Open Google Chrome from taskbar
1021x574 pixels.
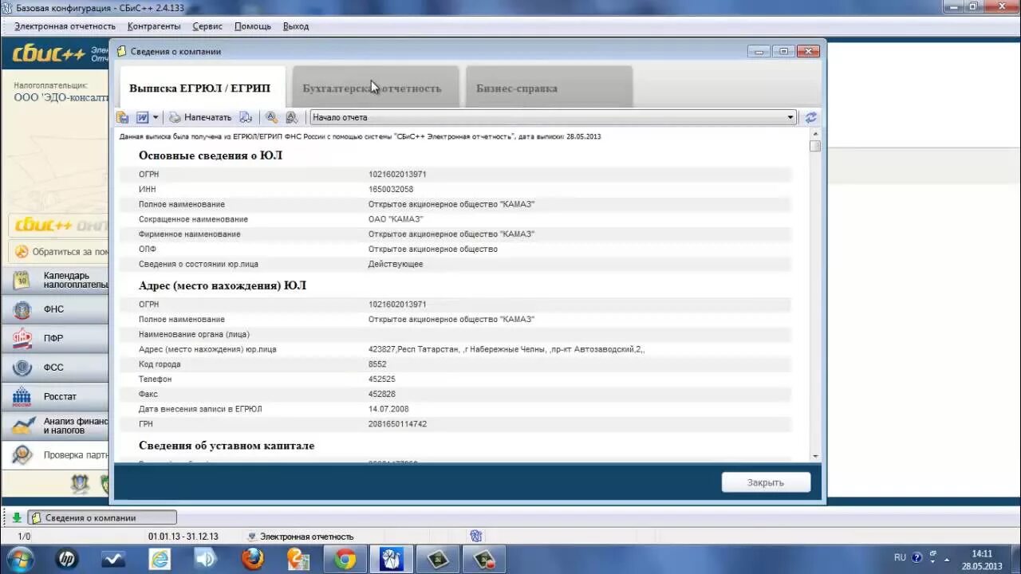point(345,560)
